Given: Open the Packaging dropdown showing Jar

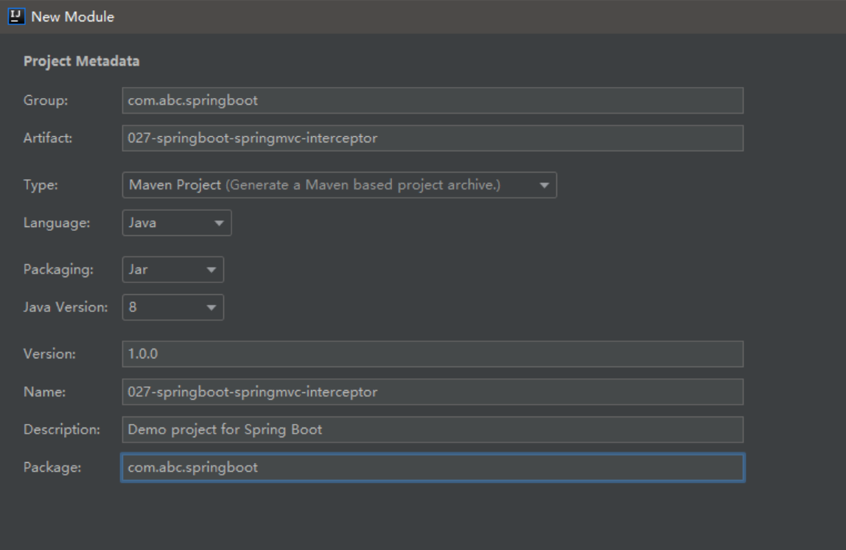Looking at the screenshot, I should pyautogui.click(x=173, y=269).
